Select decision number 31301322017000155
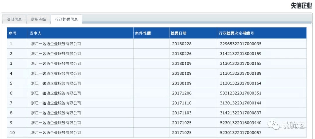Image resolution: width=315 pixels, height=139 pixels. pos(241,64)
